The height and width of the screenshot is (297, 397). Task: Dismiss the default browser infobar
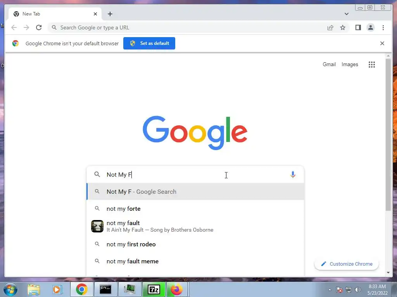382,43
